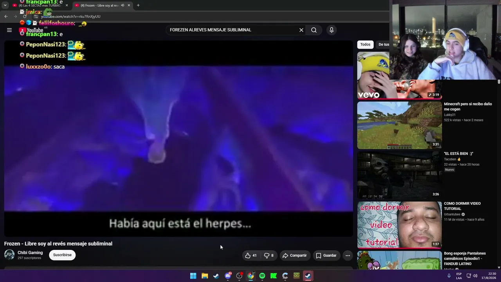Share the video via Compartir
Screen dimensions: 501x282
click(x=295, y=255)
